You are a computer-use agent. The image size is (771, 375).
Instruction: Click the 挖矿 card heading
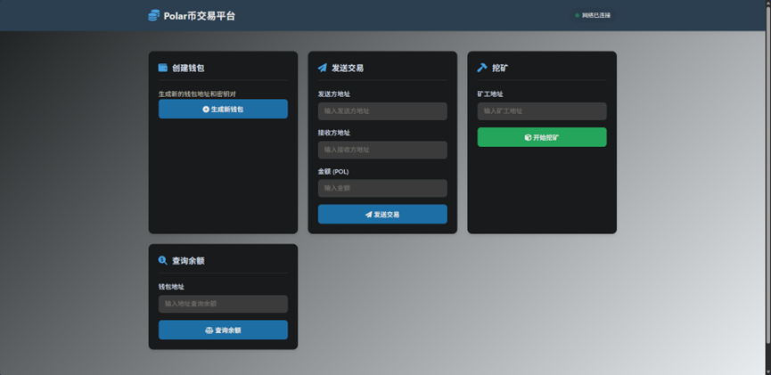pyautogui.click(x=500, y=68)
